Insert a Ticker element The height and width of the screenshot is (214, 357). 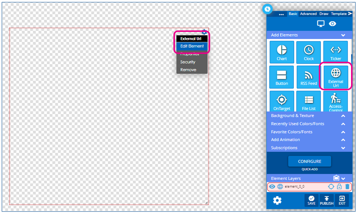click(335, 52)
